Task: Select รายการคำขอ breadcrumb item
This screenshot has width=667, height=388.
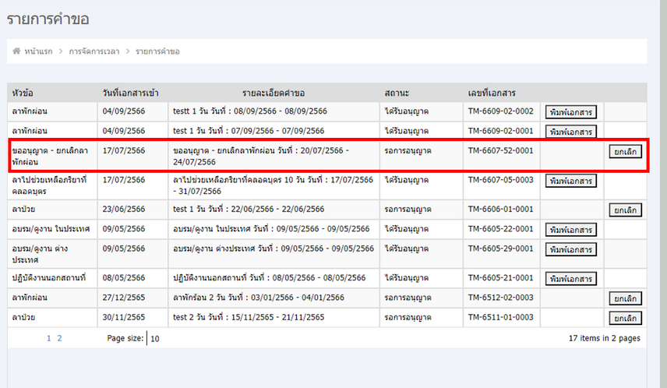Action: (x=157, y=51)
